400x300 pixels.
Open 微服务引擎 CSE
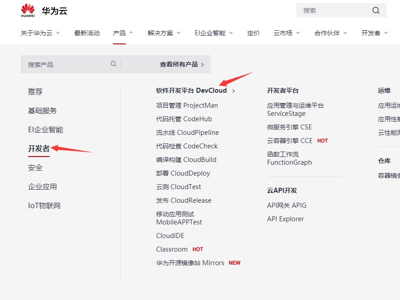coord(290,127)
